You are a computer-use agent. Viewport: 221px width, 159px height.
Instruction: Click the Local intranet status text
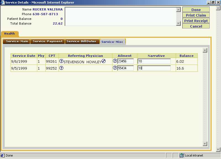tap(194, 155)
